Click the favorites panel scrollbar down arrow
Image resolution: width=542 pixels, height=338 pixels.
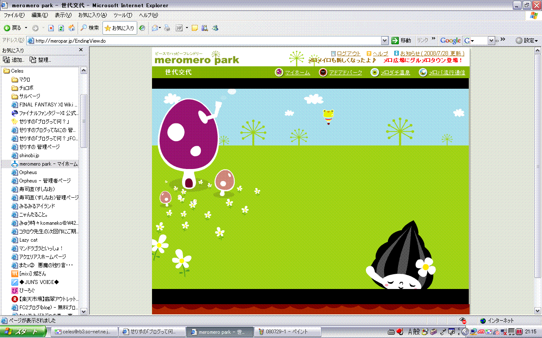click(83, 311)
